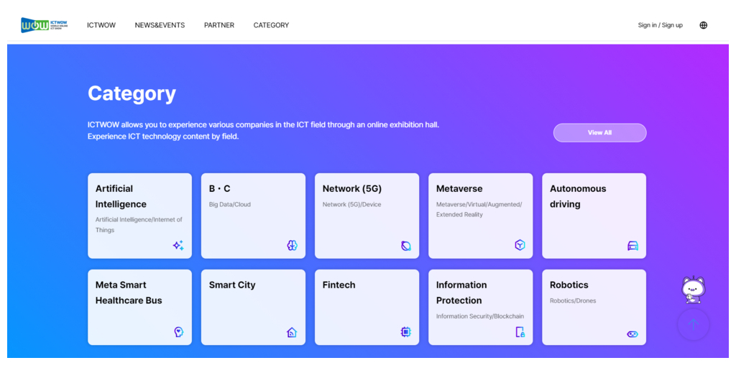Click the cube icon in Metaverse card
The image size is (736, 368).
[520, 245]
